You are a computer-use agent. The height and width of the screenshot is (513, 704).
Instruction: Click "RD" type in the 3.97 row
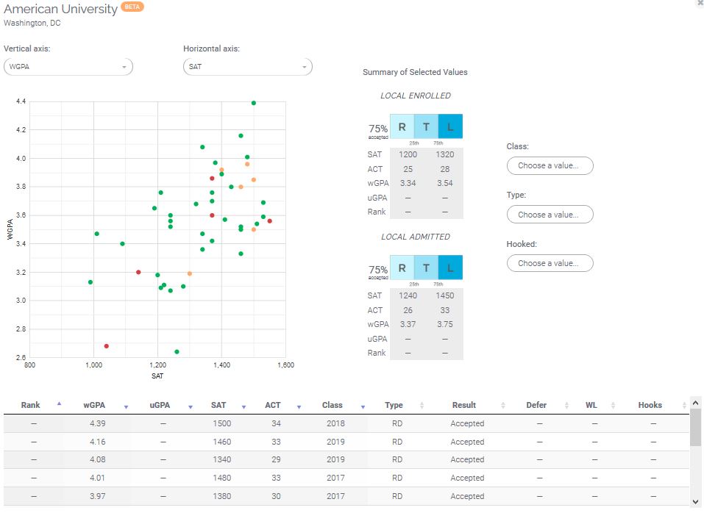(397, 496)
